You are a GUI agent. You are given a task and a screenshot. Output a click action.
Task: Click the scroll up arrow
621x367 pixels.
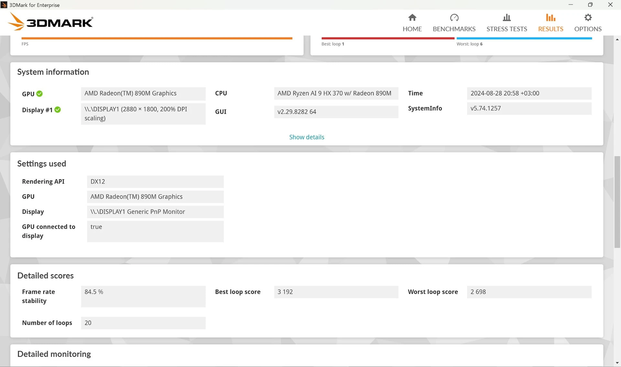pyautogui.click(x=617, y=39)
